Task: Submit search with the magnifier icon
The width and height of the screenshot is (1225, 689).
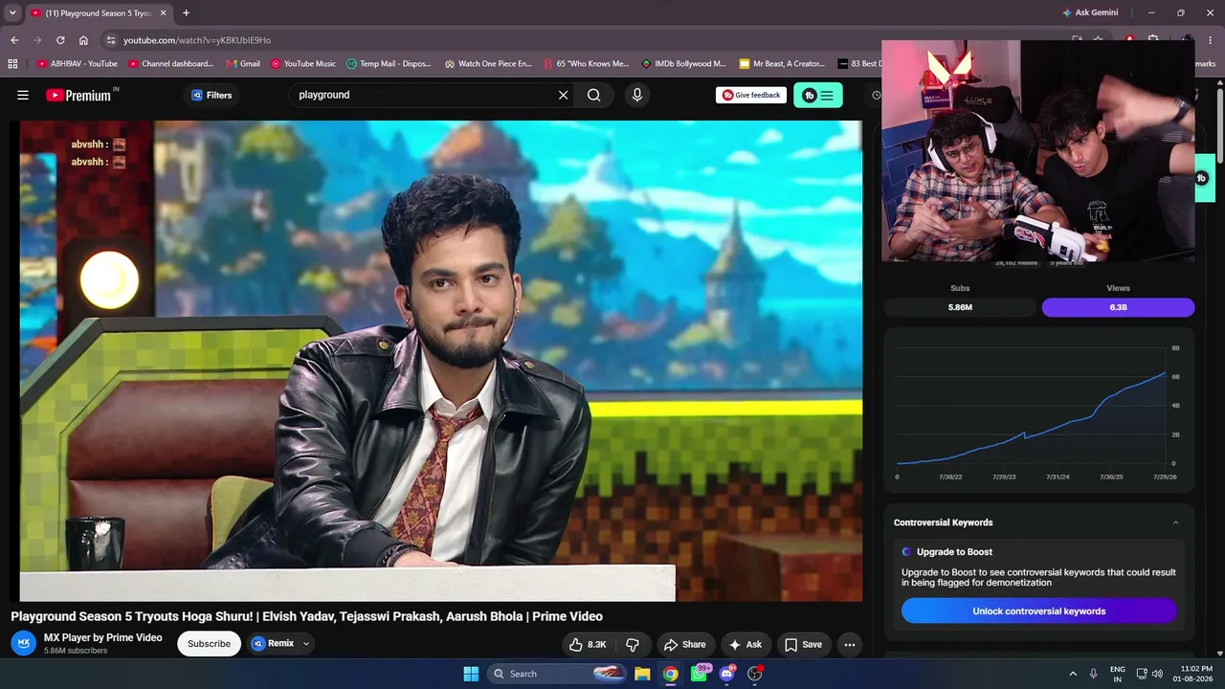Action: pyautogui.click(x=594, y=95)
